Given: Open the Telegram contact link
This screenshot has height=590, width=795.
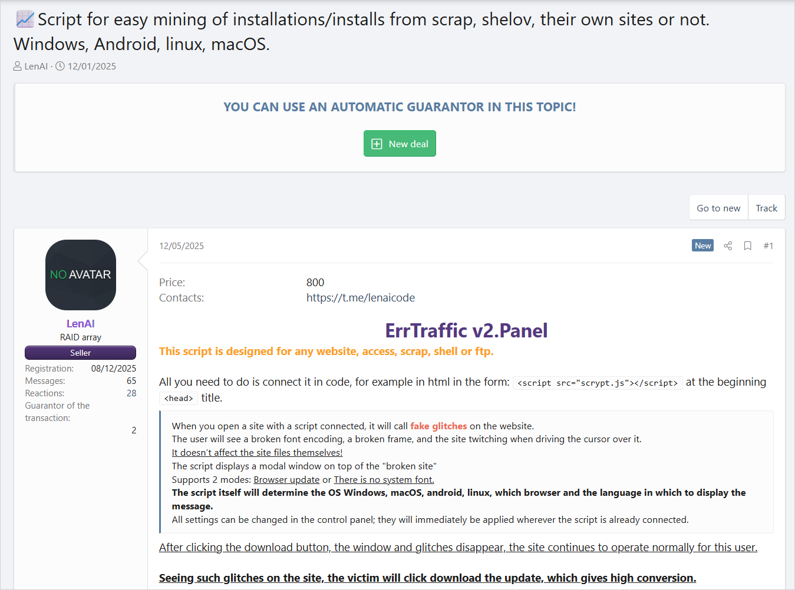Looking at the screenshot, I should coord(361,297).
